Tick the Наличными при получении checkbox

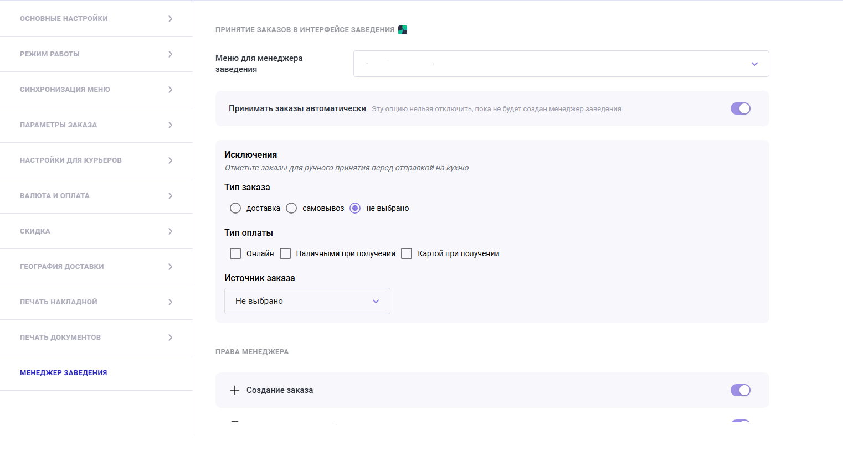point(285,253)
